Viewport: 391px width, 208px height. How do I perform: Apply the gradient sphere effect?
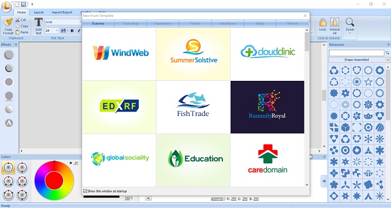tap(9, 109)
